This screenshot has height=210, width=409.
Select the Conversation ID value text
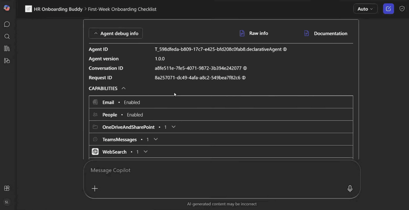click(x=198, y=68)
